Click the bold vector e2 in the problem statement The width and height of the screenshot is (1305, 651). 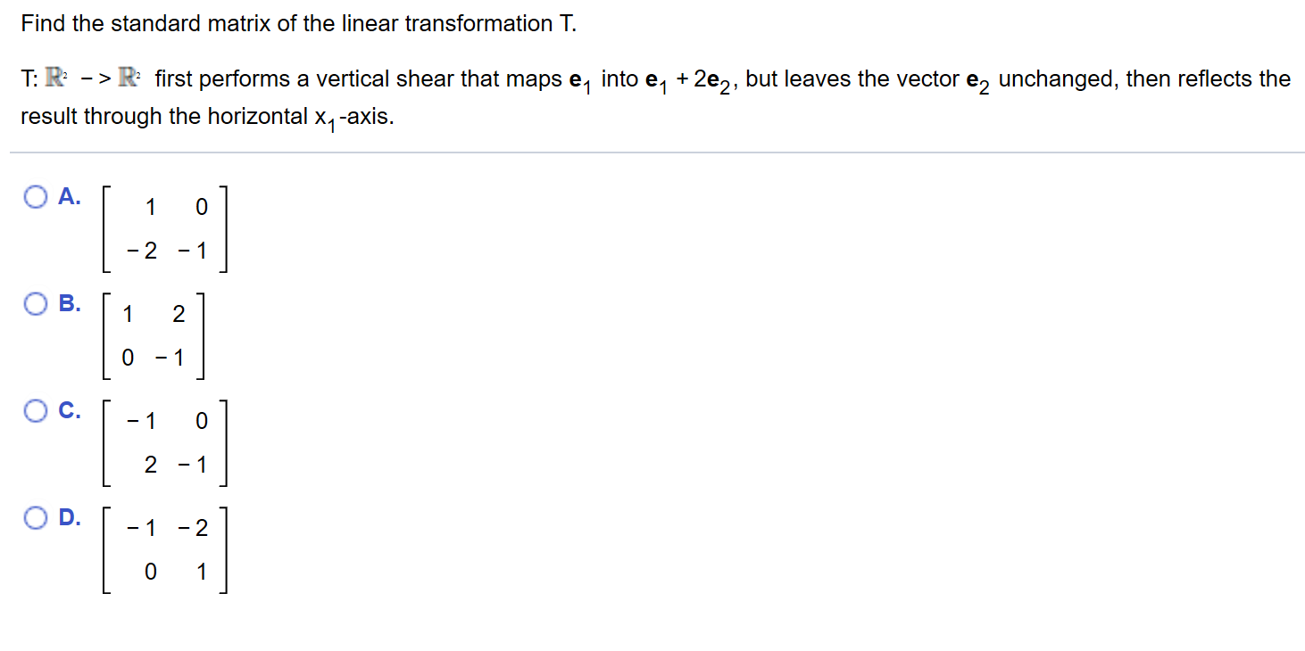pos(976,80)
